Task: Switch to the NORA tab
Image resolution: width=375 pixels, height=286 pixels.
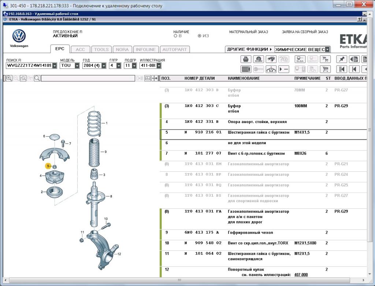Action: [x=122, y=49]
